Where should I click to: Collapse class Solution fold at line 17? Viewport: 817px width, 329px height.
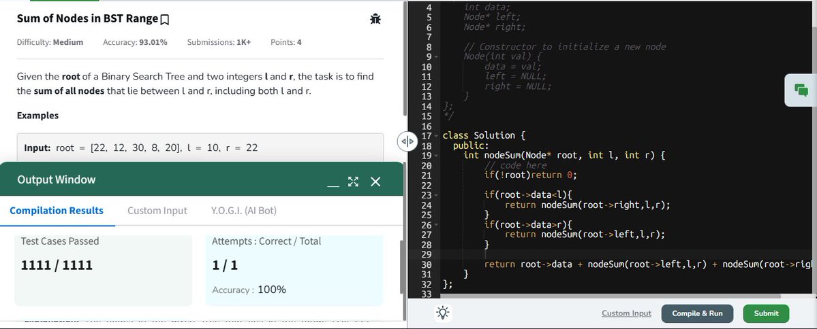[436, 136]
